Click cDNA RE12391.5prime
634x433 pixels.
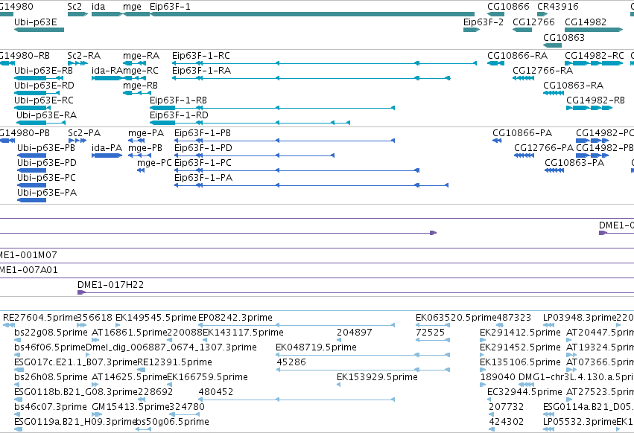174,362
